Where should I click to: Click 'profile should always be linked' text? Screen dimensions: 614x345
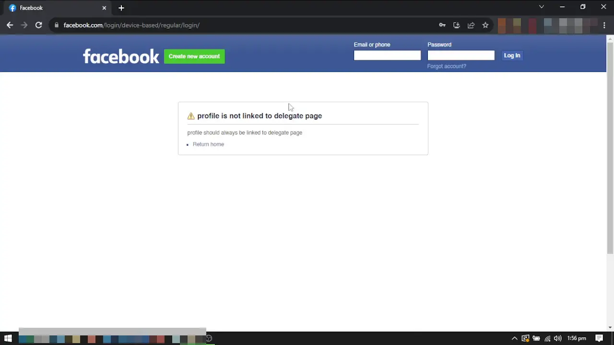(245, 133)
